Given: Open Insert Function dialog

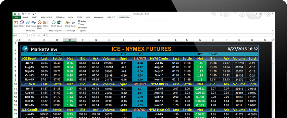Looking at the screenshot, I should coord(44,35).
